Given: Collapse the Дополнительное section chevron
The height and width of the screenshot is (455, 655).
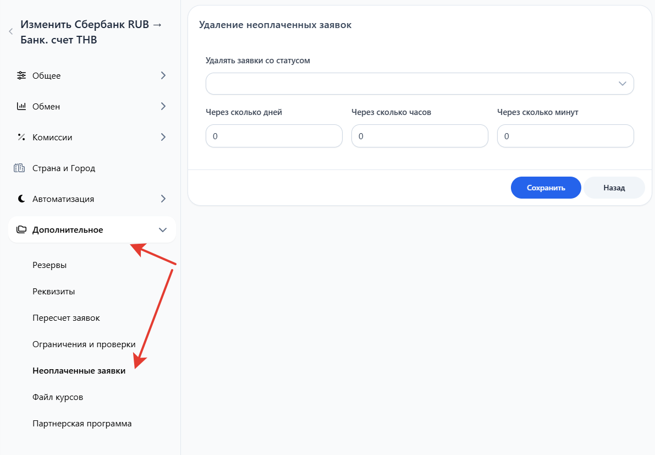Looking at the screenshot, I should 163,229.
